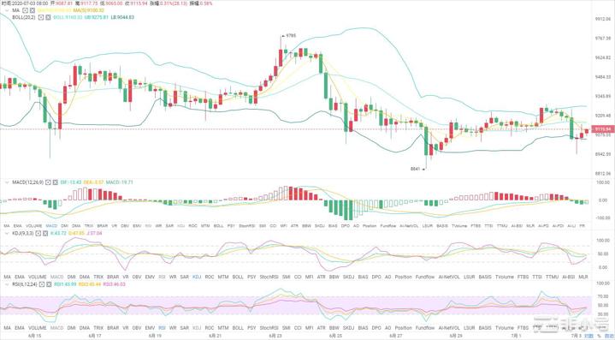Close the KDJ(9,3,3) pane with its X icon
This screenshot has width=615, height=340.
click(x=45, y=233)
